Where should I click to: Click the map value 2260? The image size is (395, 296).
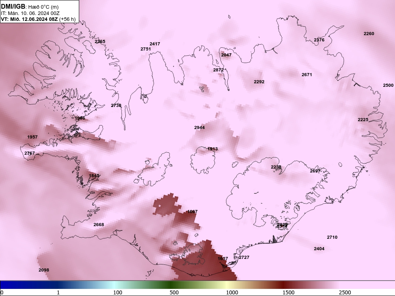[x=369, y=34]
